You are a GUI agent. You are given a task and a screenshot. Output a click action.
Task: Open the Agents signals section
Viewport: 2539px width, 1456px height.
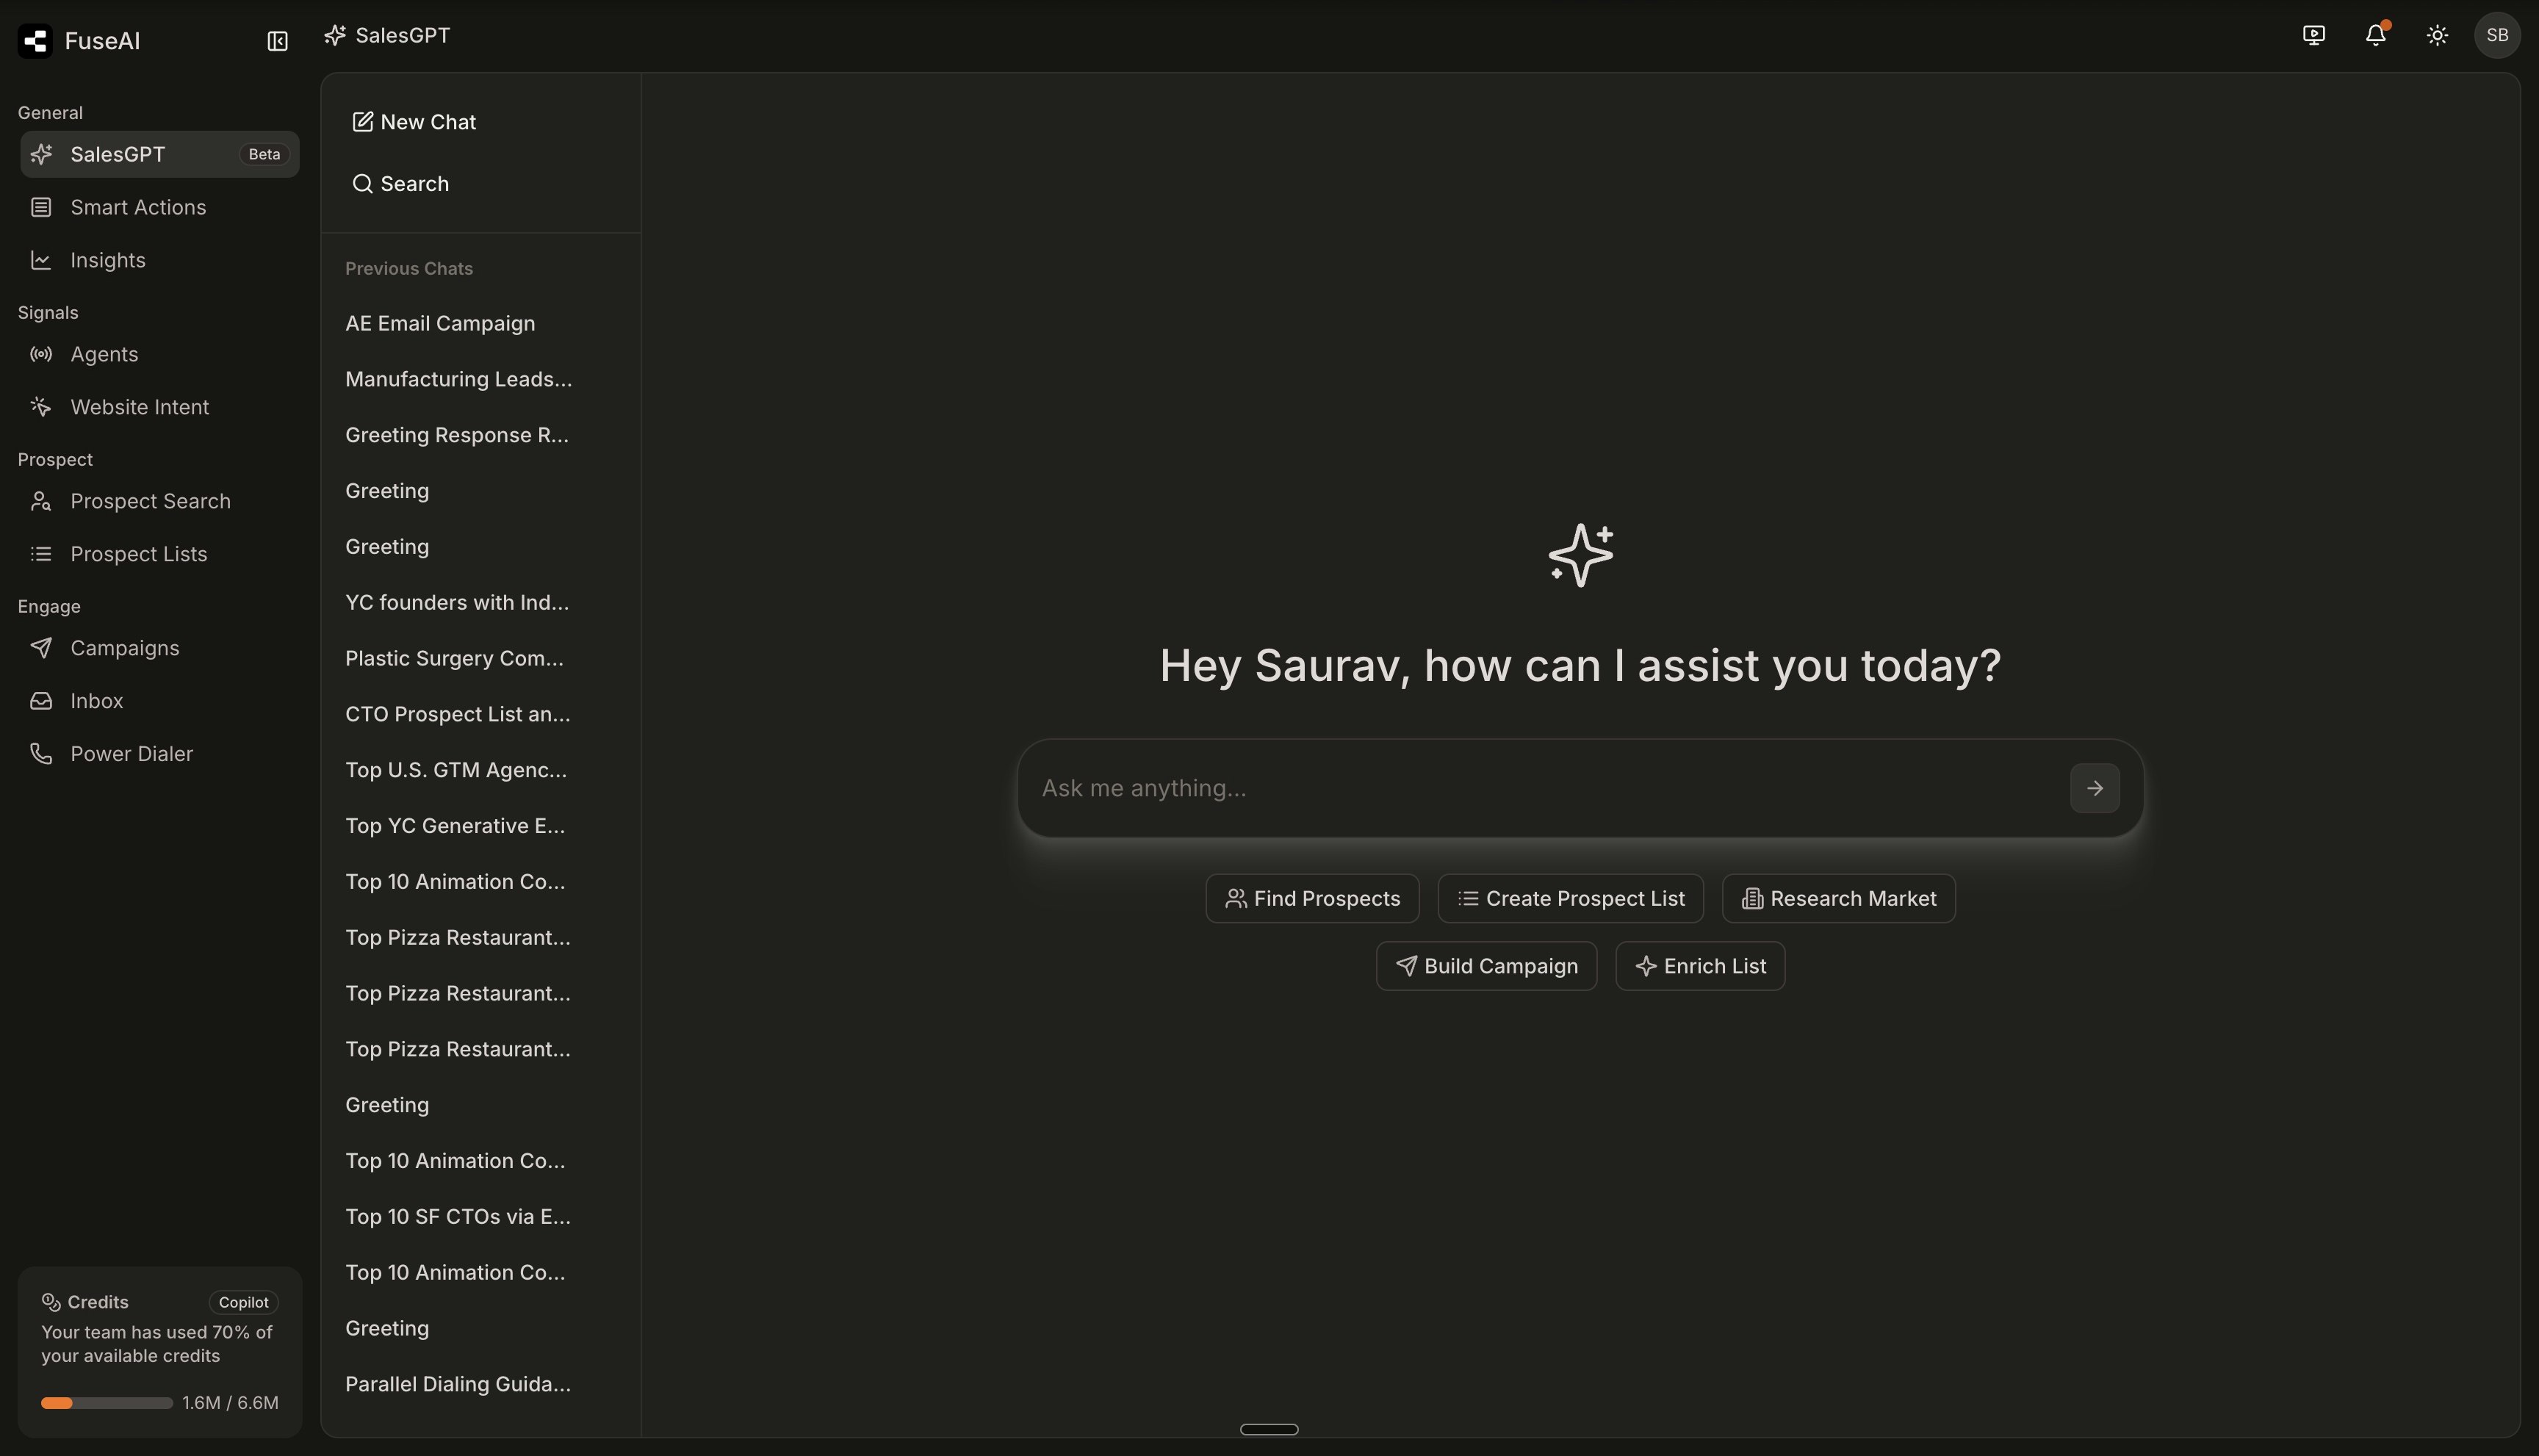[104, 354]
